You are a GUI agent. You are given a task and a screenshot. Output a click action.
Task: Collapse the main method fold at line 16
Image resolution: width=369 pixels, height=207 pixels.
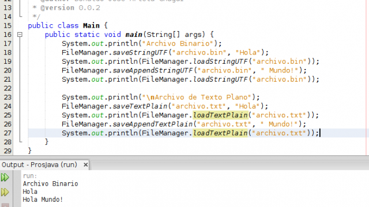[x=20, y=34]
